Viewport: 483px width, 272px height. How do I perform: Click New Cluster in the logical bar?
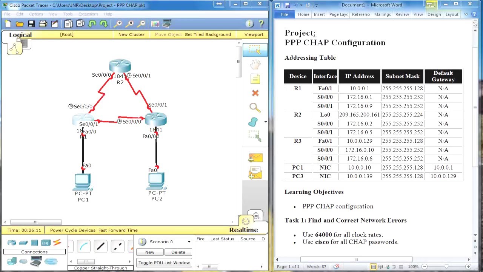[131, 34]
